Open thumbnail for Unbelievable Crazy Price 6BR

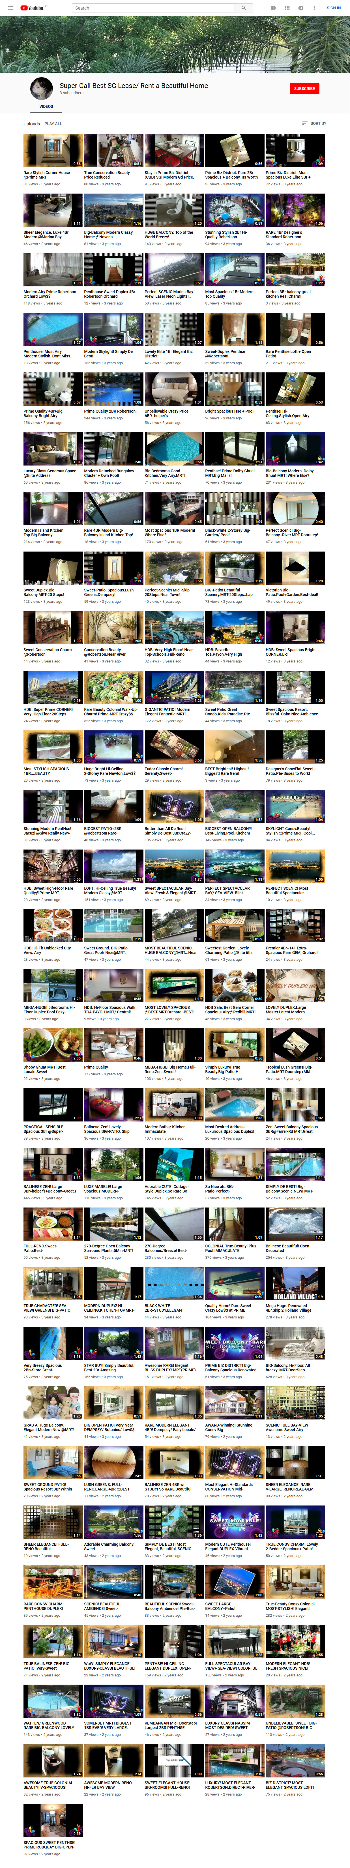point(174,389)
